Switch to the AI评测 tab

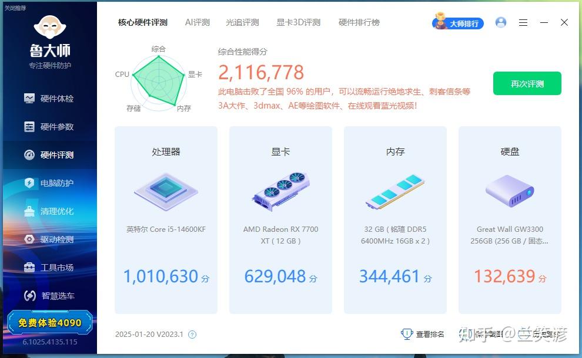[197, 22]
